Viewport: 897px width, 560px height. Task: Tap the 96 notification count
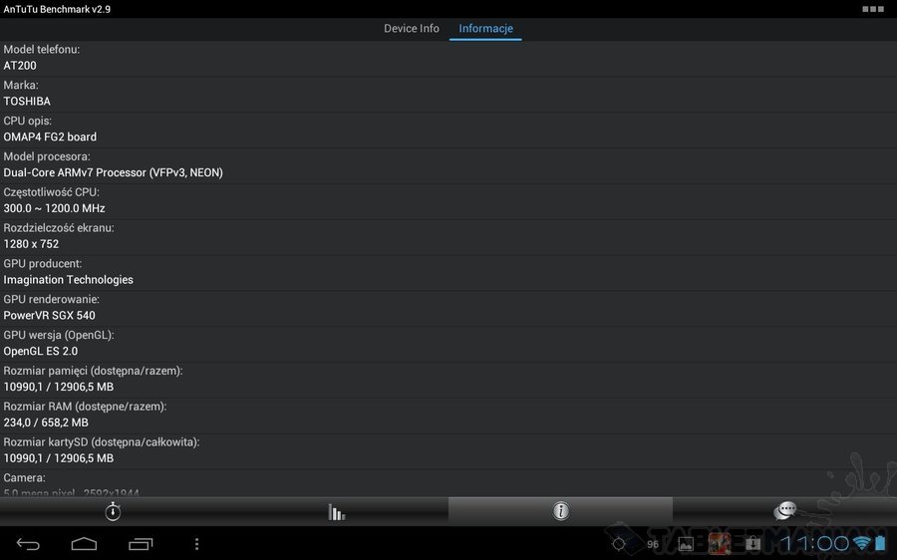pos(653,545)
